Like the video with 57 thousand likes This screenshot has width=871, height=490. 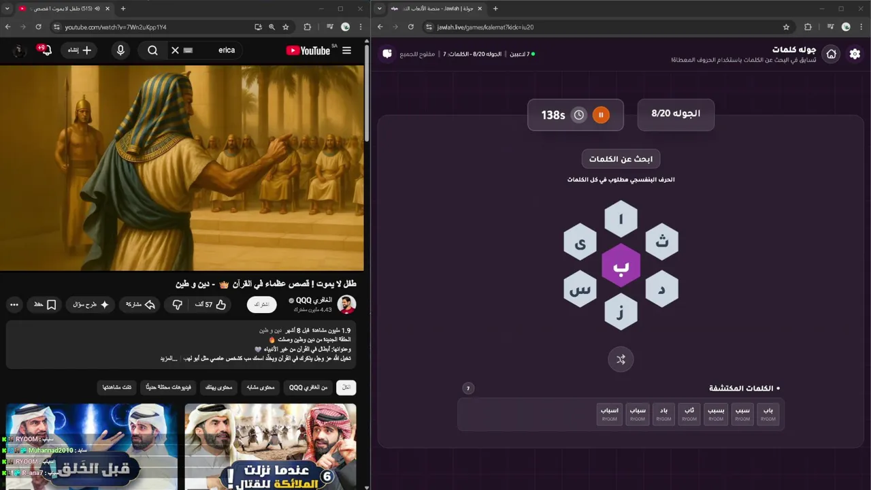point(211,305)
